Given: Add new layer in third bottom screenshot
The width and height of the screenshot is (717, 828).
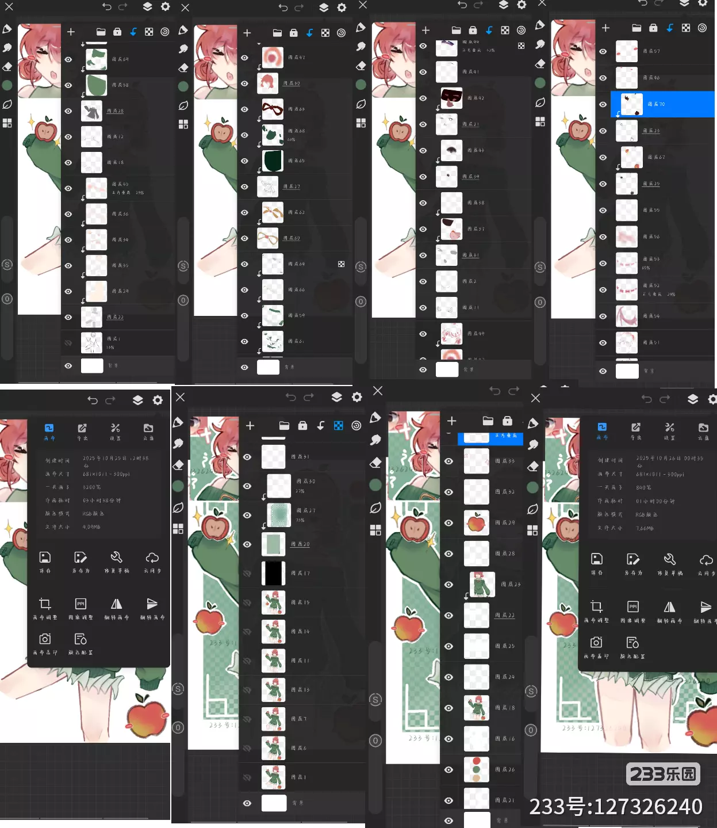Looking at the screenshot, I should 452,421.
